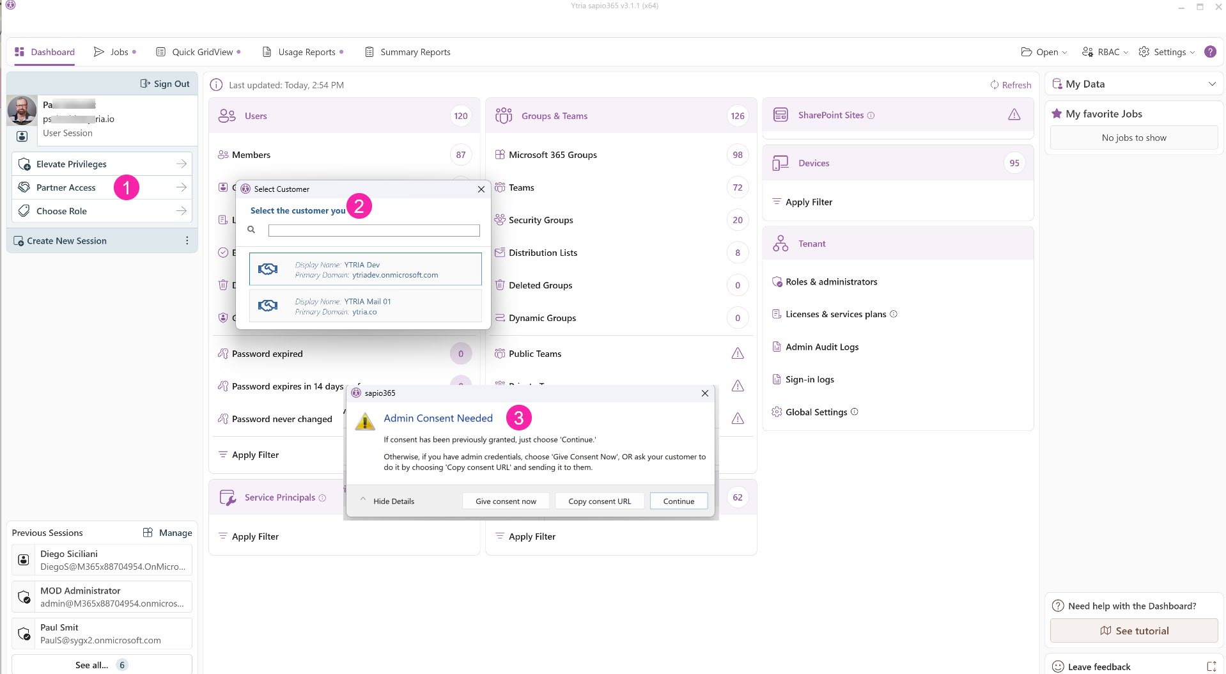Open the Settings dropdown menu
The width and height of the screenshot is (1226, 674).
click(x=1167, y=52)
